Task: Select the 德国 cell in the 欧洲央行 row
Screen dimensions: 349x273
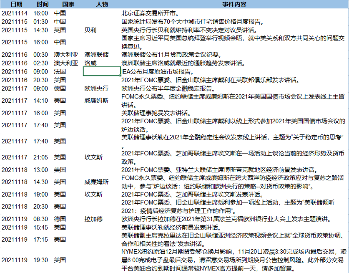Action: pyautogui.click(x=60, y=88)
